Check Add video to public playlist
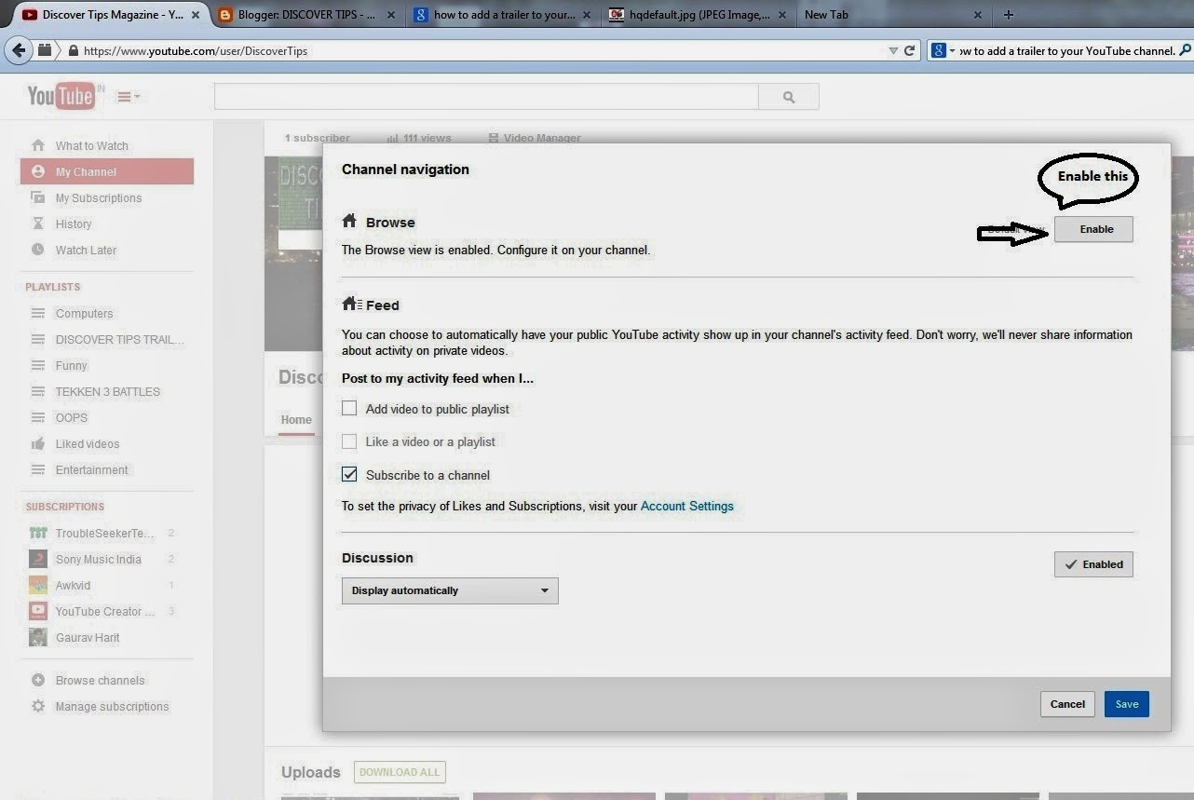 coord(349,408)
